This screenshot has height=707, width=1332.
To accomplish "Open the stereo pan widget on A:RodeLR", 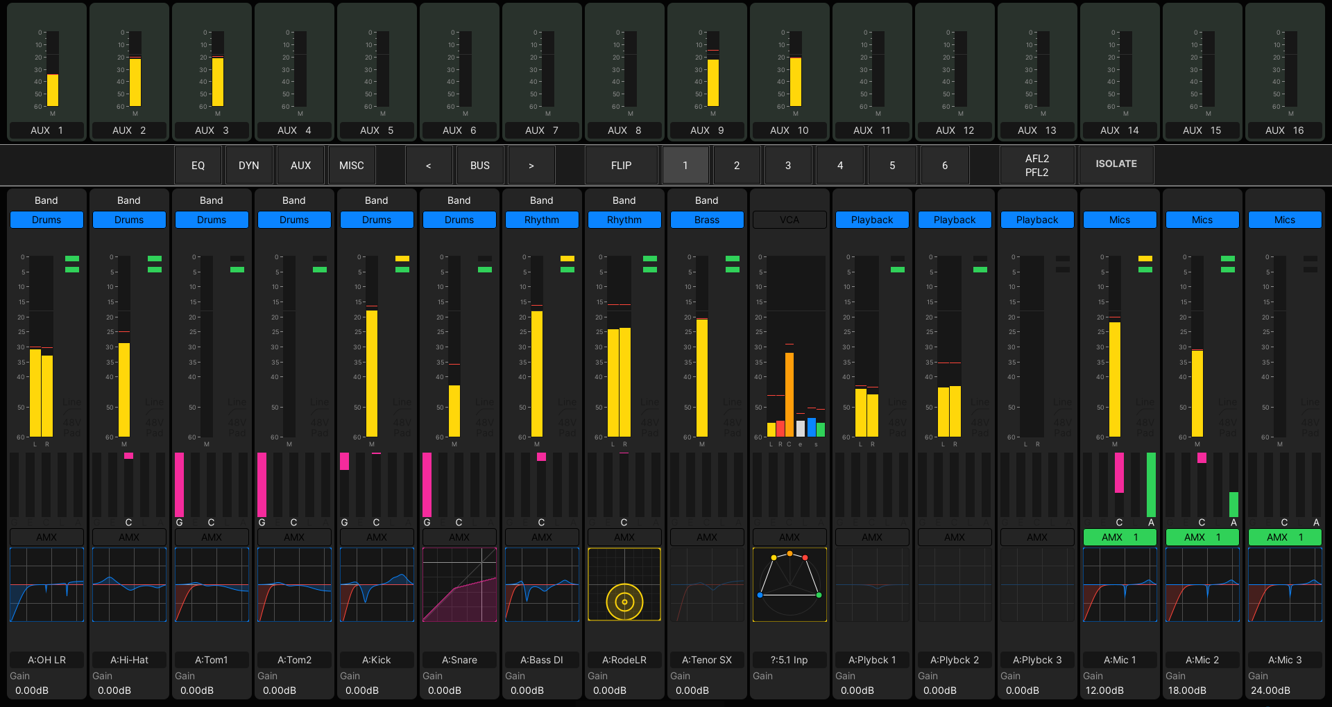I will (624, 584).
